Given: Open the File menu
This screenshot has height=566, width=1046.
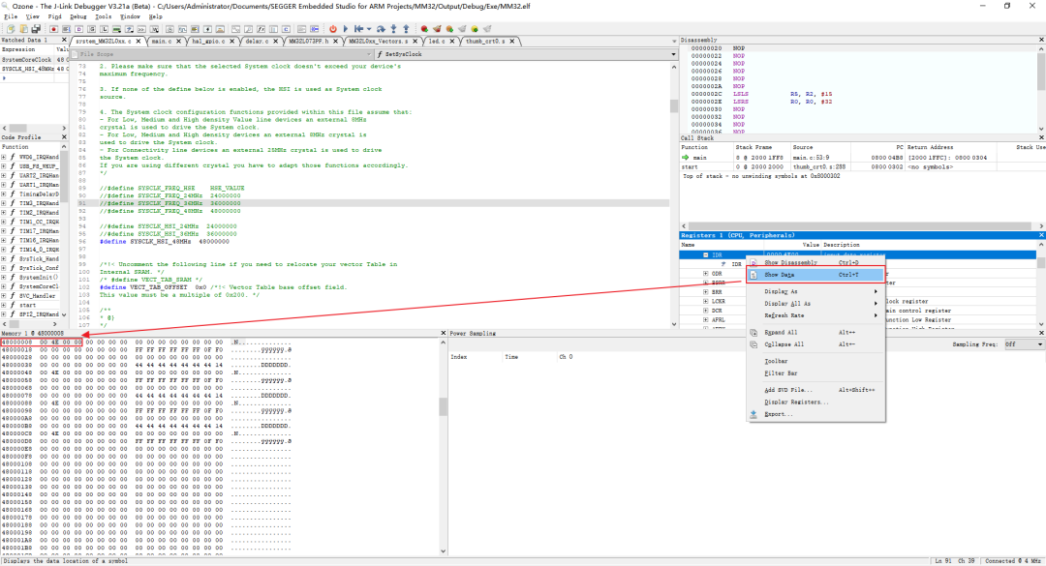Looking at the screenshot, I should tap(11, 16).
